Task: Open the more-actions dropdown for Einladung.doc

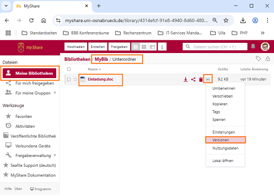Action: point(208,79)
